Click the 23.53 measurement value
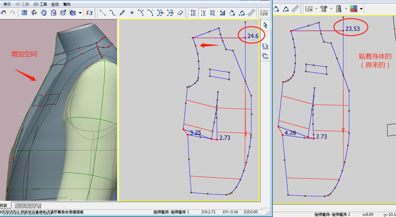This screenshot has height=217, width=396. click(353, 29)
